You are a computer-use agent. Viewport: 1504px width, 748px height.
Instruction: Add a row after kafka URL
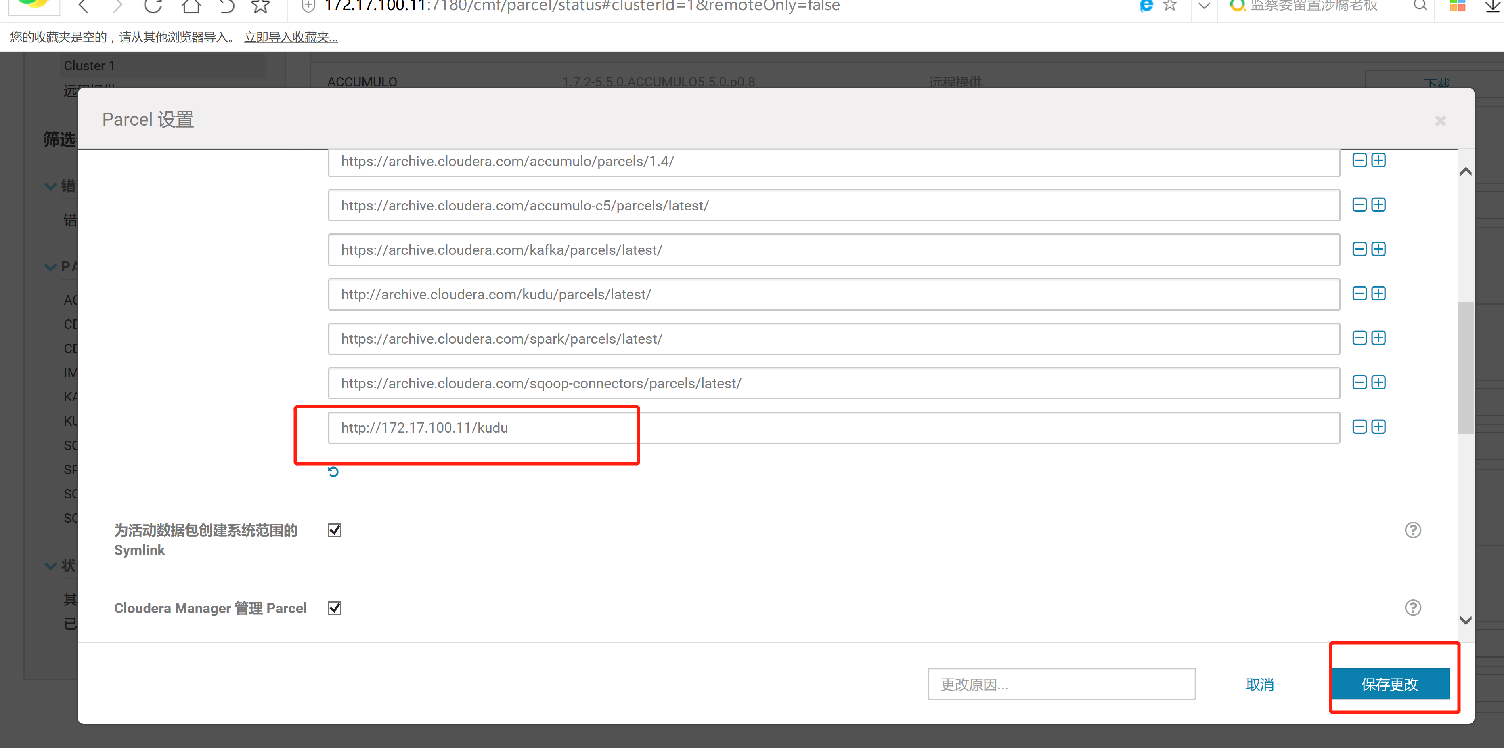click(x=1378, y=249)
